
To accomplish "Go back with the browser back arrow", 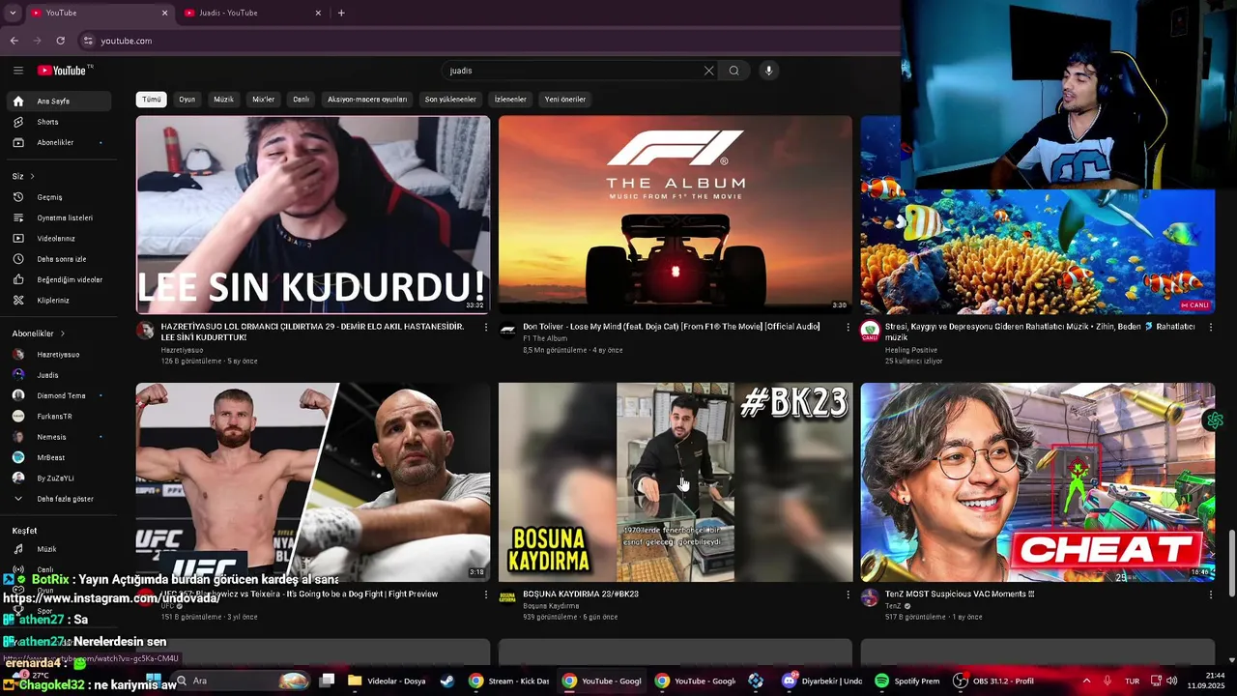I will click(x=14, y=41).
